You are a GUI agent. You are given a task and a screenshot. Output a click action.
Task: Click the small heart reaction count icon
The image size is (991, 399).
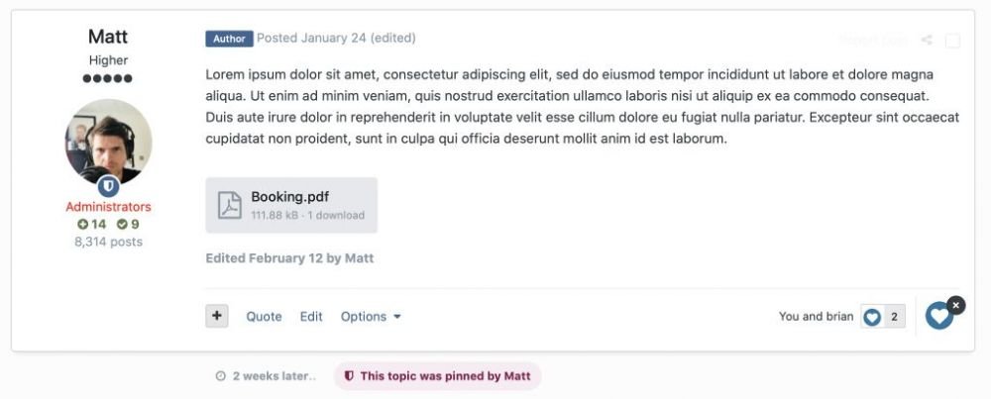872,317
